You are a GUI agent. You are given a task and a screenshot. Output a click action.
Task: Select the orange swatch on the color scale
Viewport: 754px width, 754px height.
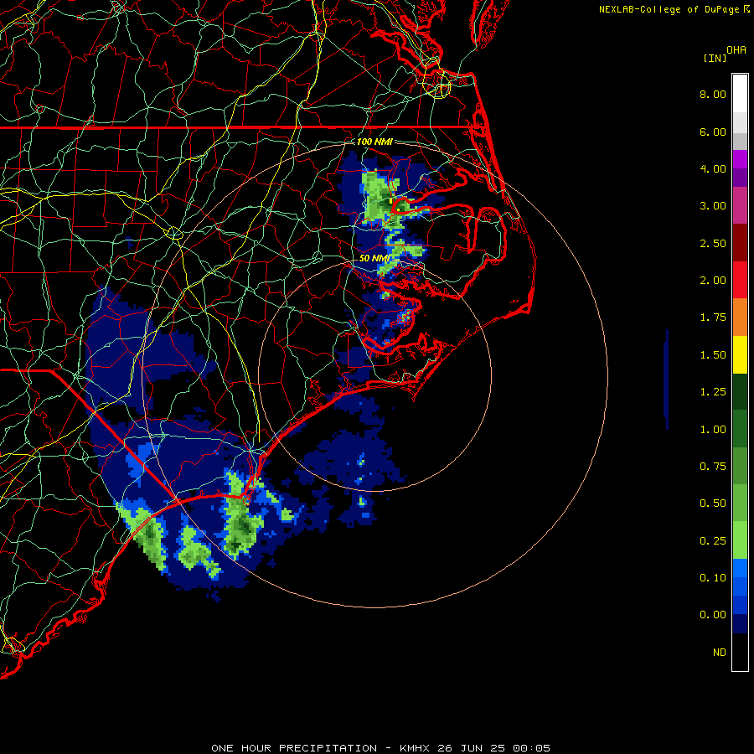point(740,317)
